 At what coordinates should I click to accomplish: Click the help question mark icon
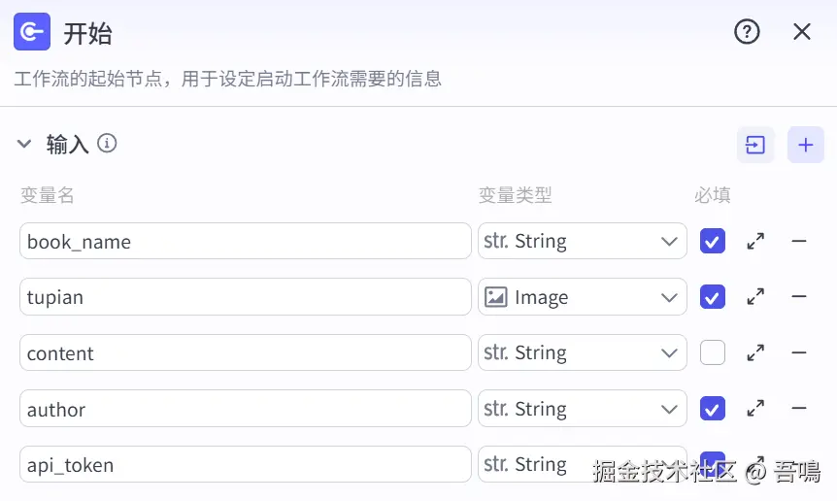[746, 32]
